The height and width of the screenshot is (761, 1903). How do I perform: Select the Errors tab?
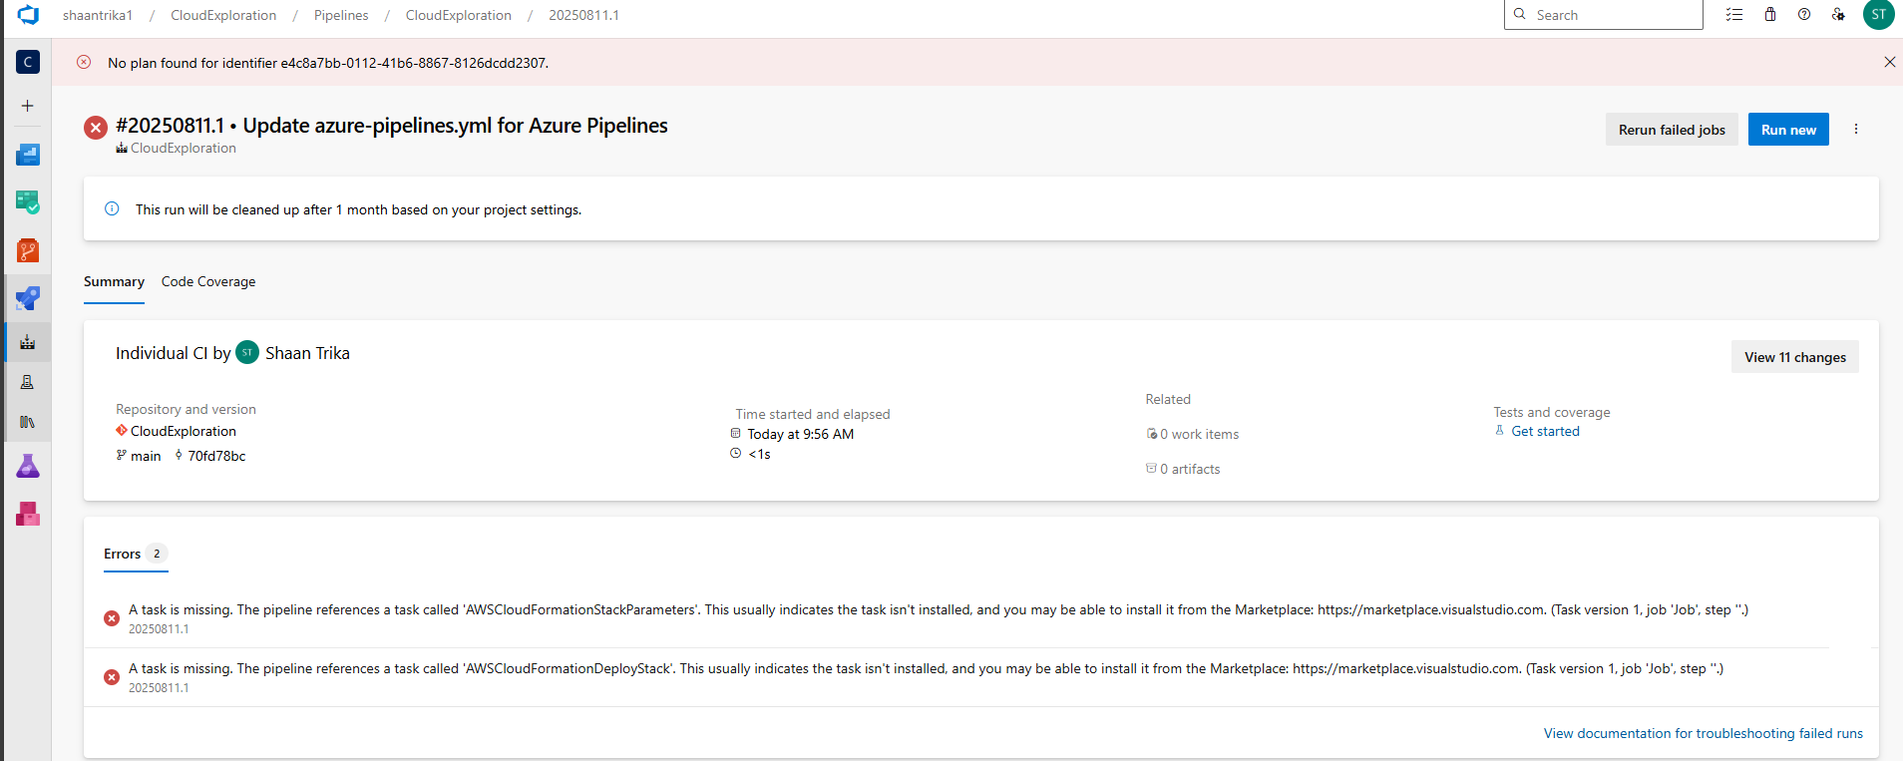[136, 555]
